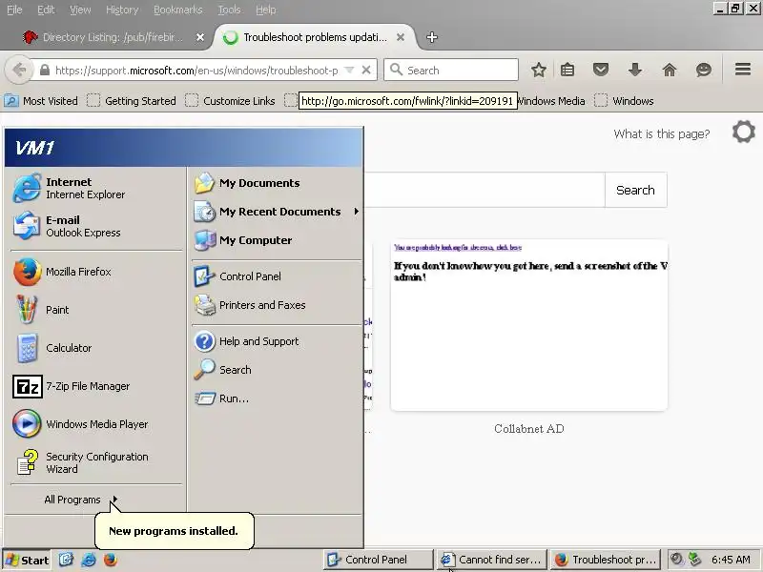Open Customize Links bookmark
Image resolution: width=763 pixels, height=572 pixels.
pyautogui.click(x=230, y=101)
